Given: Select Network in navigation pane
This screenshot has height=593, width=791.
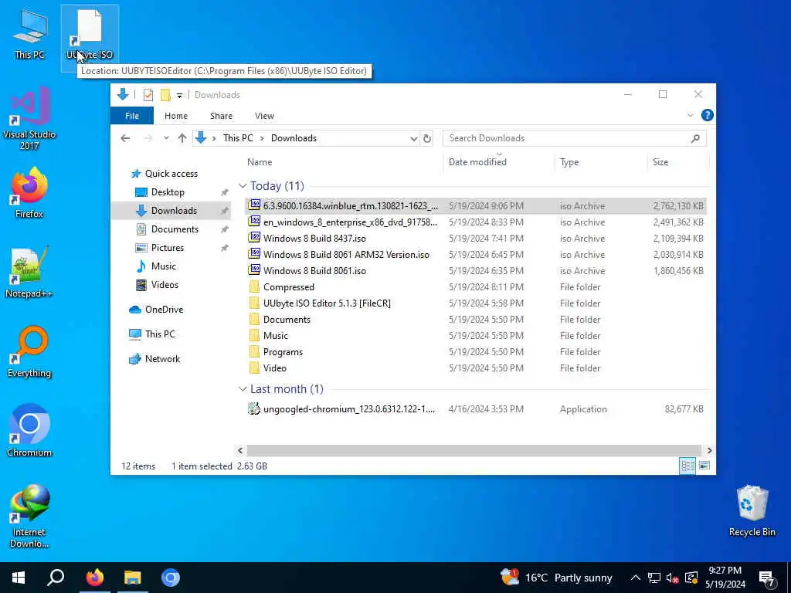Looking at the screenshot, I should (x=162, y=359).
